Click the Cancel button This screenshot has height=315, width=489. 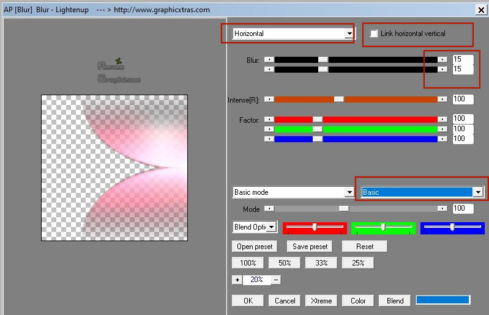285,301
